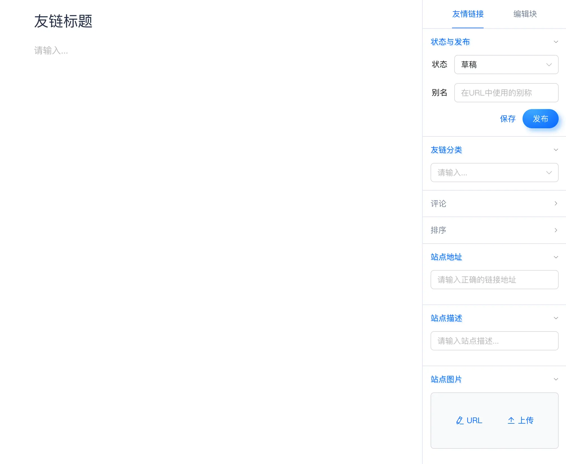The image size is (566, 464).
Task: Collapse the 站点地址 section chevron
Action: point(556,257)
